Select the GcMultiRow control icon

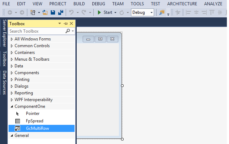[x=17, y=128]
